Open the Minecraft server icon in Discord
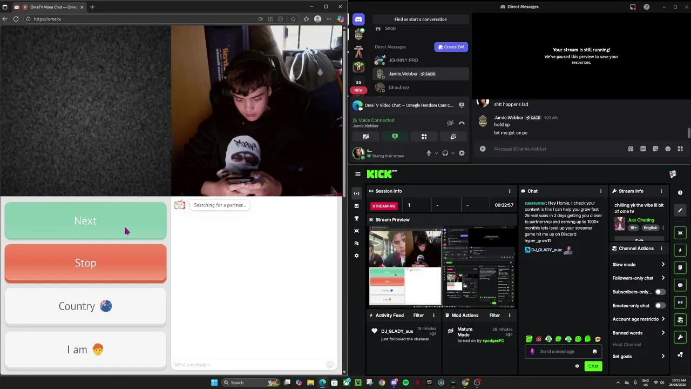 [x=358, y=67]
